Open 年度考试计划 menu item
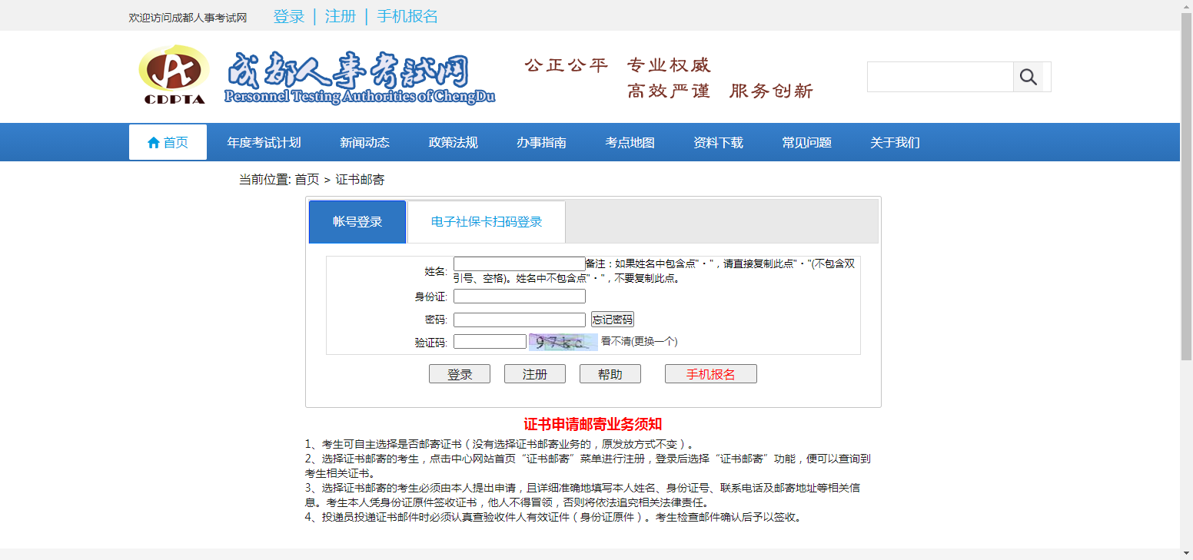Screen dimensions: 1193x560 [264, 142]
